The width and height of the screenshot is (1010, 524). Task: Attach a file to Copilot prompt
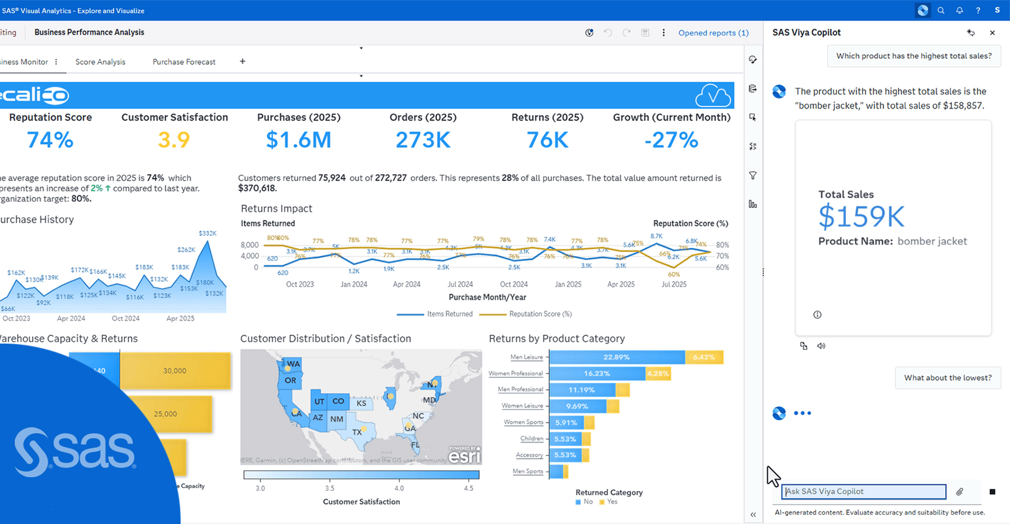coord(959,491)
